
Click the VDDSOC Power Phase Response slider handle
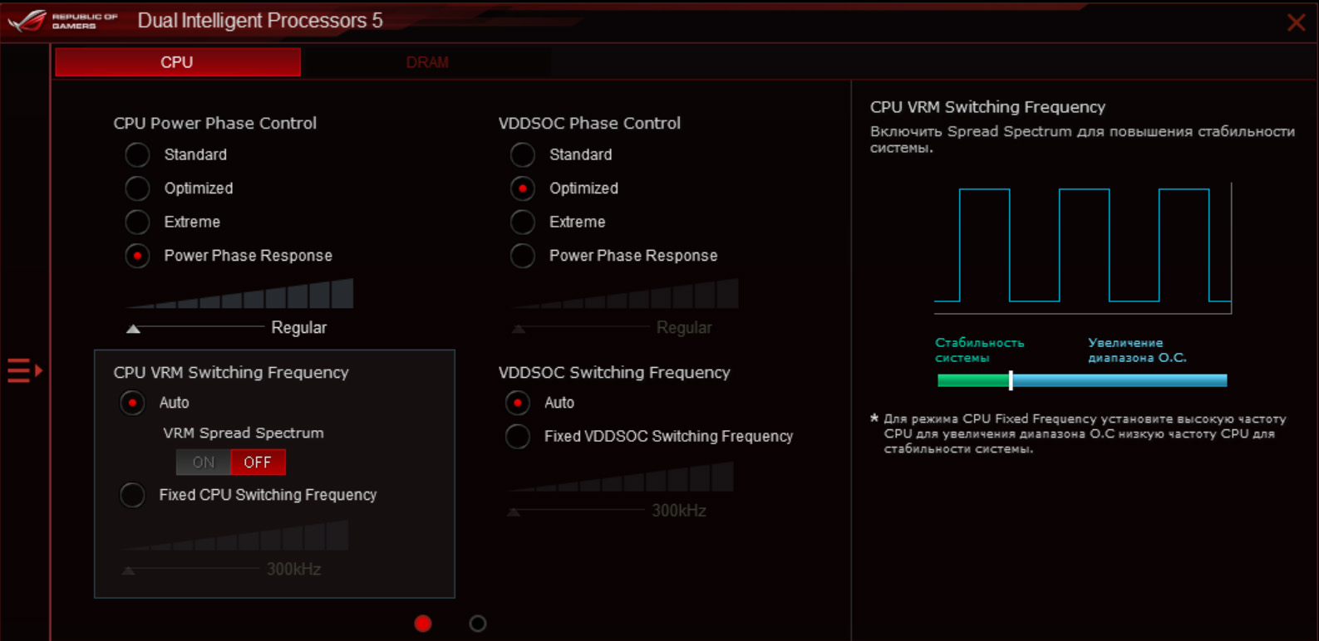click(519, 329)
